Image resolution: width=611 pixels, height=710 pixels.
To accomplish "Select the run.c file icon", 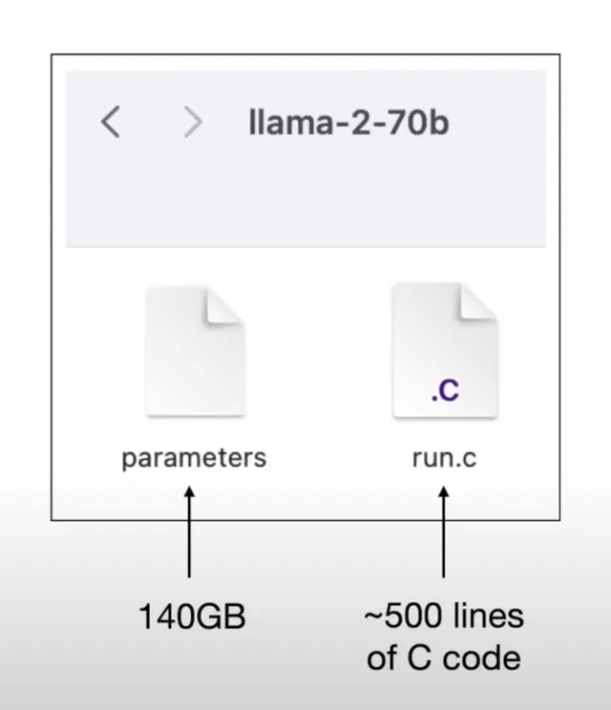I will tap(445, 351).
